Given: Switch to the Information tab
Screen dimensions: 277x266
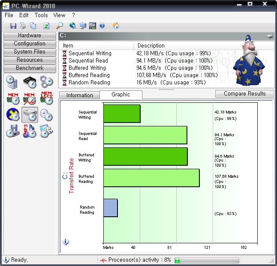Looking at the screenshot, I should (x=79, y=96).
